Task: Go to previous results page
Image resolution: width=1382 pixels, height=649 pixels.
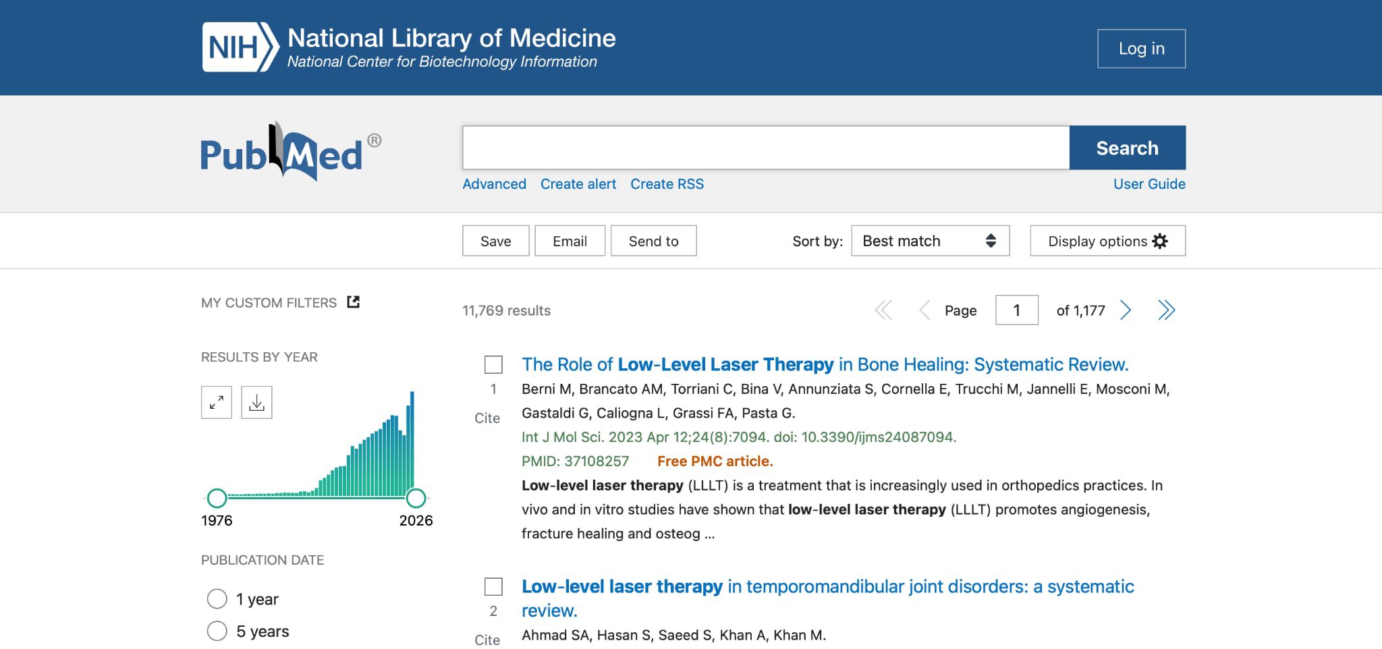Action: click(924, 310)
